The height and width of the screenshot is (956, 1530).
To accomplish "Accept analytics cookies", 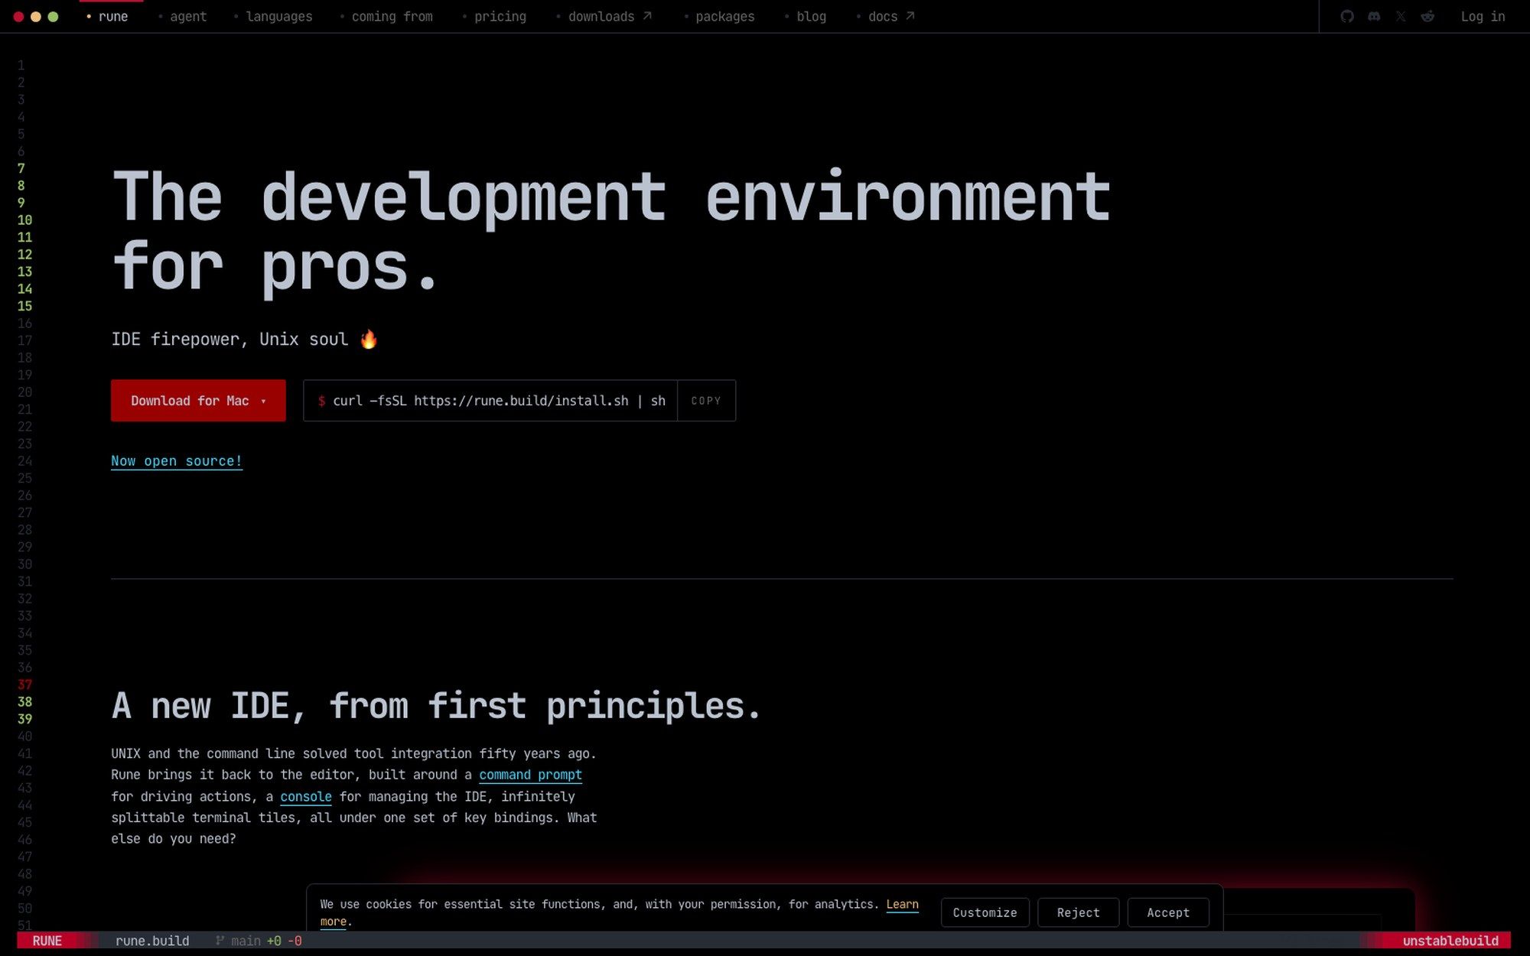I will click(x=1168, y=912).
